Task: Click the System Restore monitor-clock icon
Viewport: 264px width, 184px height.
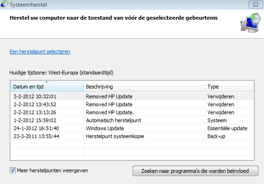Action: pyautogui.click(x=250, y=22)
